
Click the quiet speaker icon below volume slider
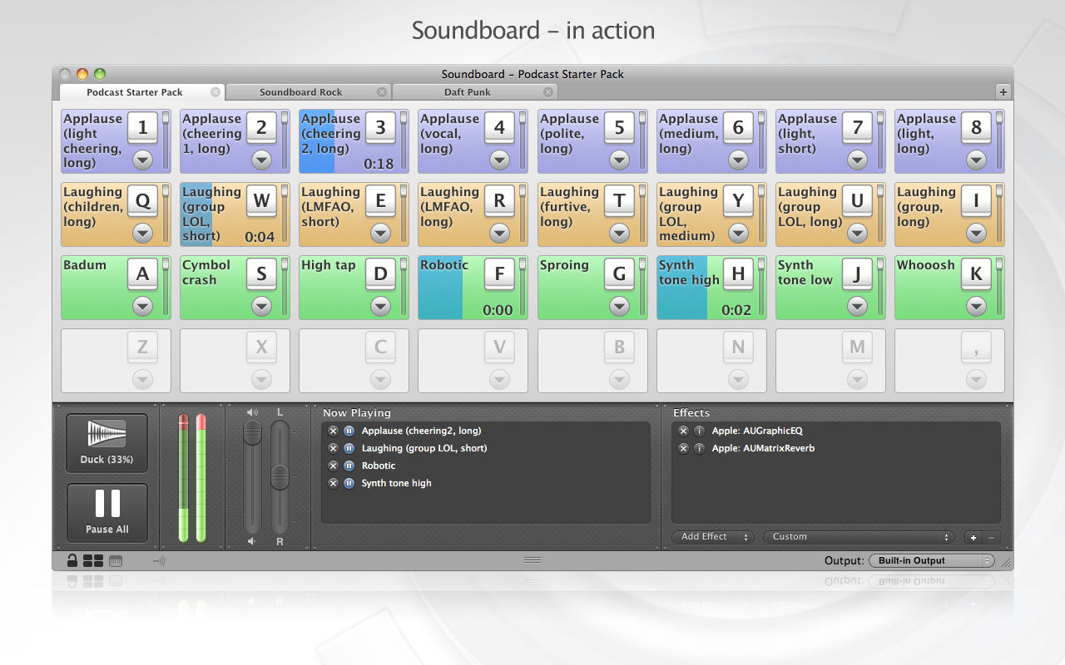point(252,541)
